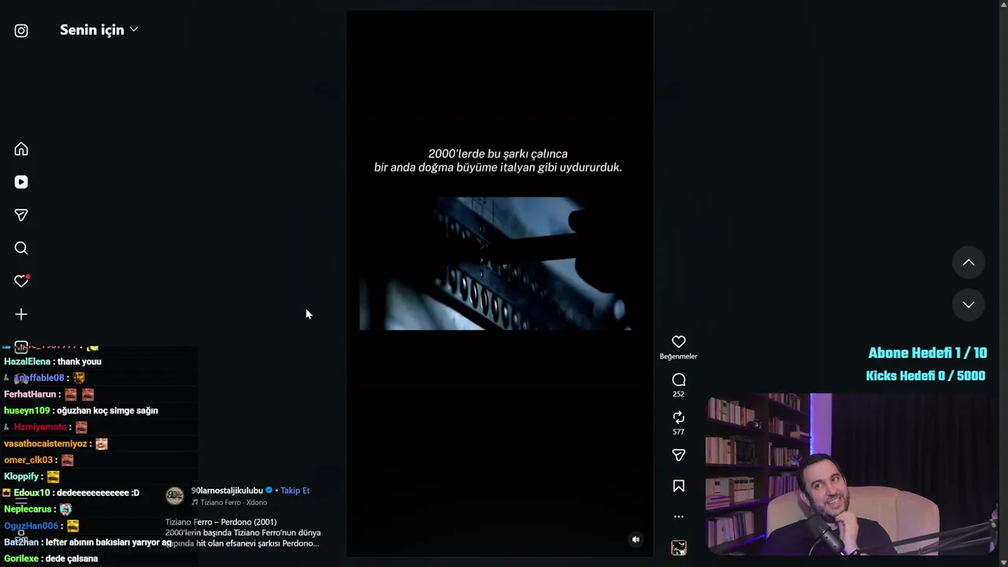This screenshot has width=1008, height=567.
Task: Click the vasathocaistemiyoz chat username
Action: pyautogui.click(x=46, y=444)
